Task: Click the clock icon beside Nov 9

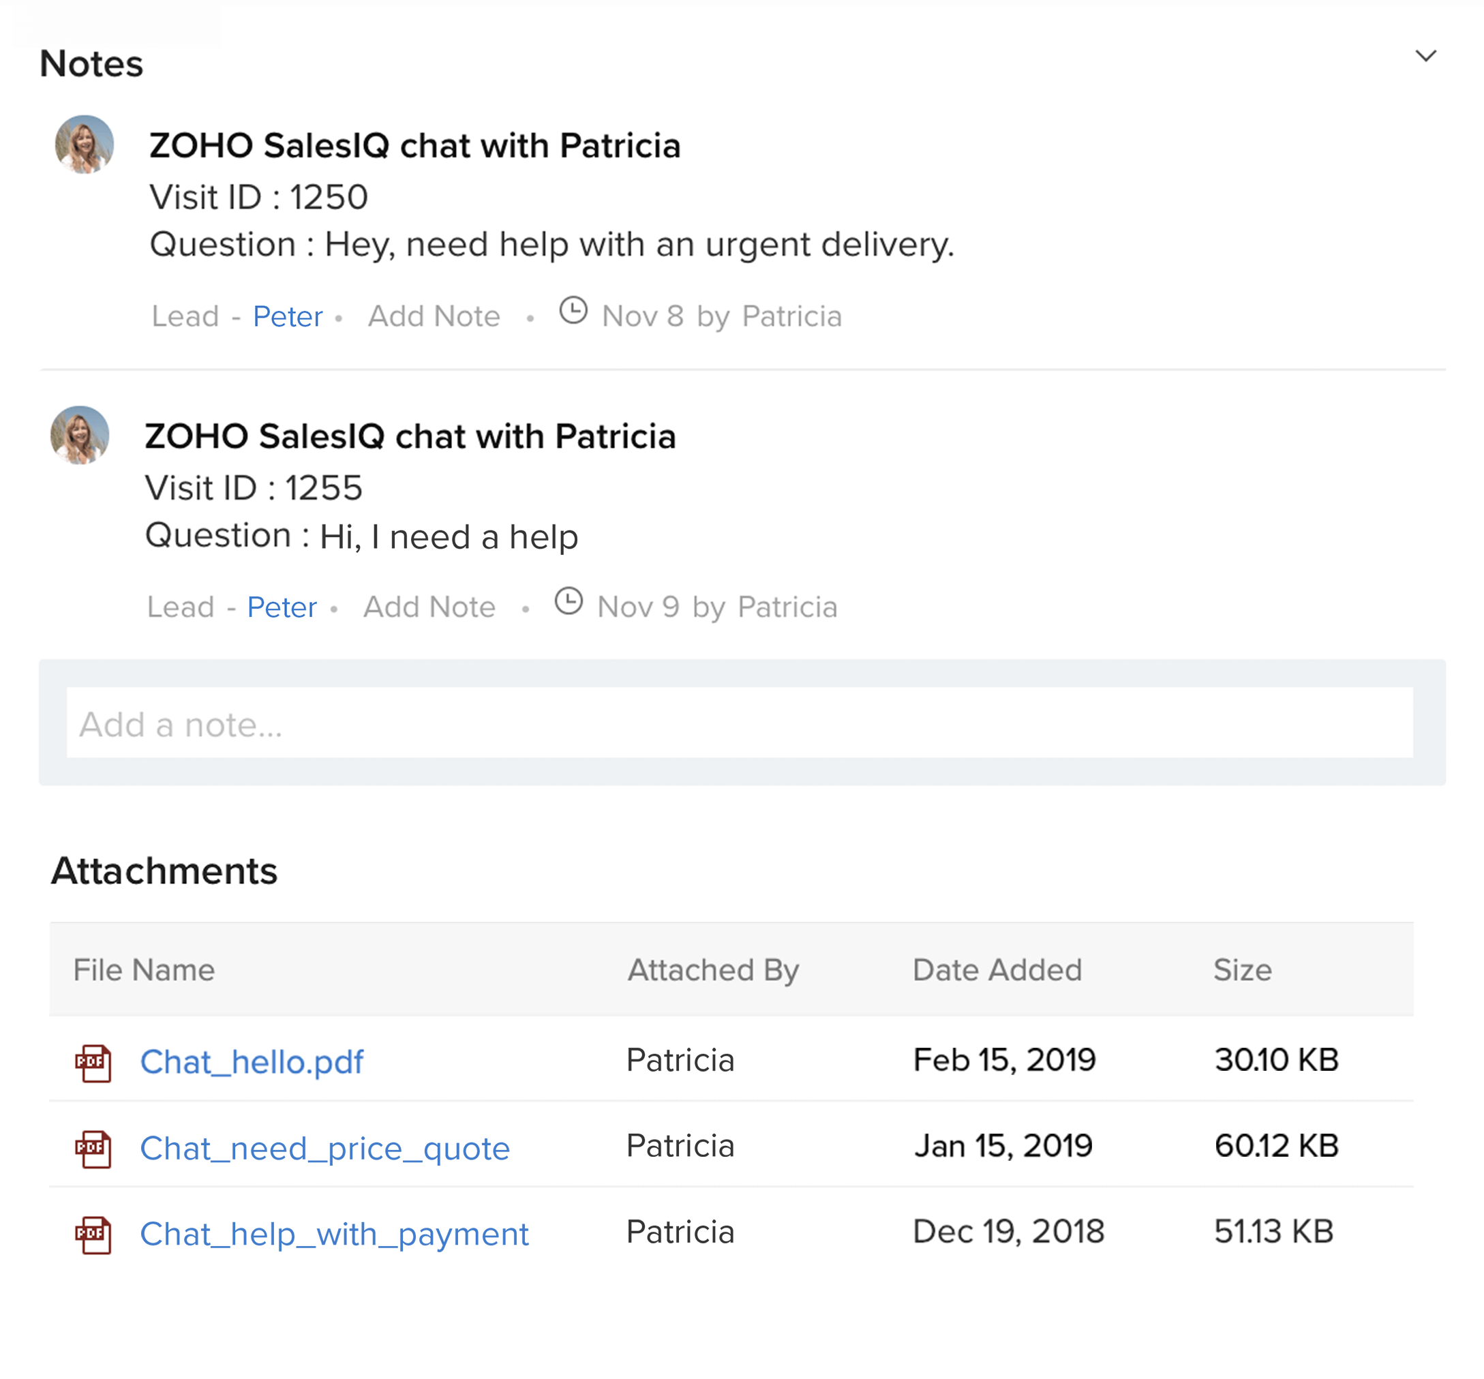Action: [569, 601]
